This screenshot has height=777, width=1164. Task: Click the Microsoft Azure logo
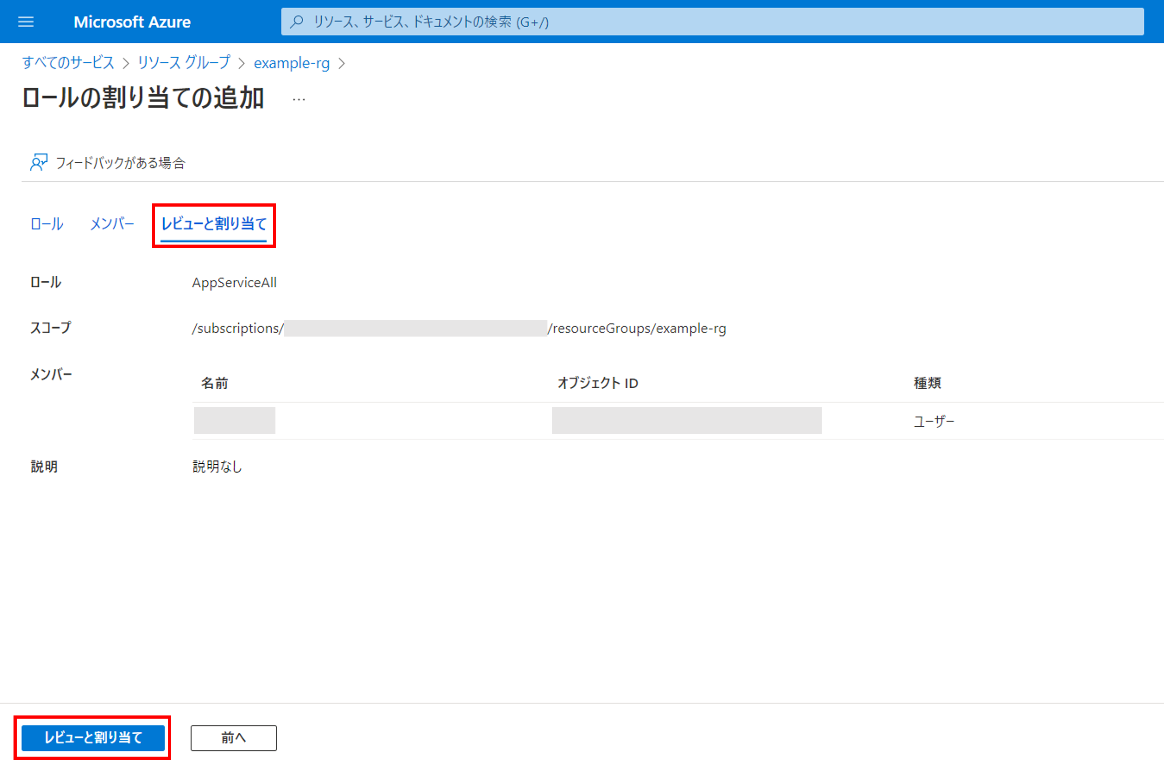132,21
